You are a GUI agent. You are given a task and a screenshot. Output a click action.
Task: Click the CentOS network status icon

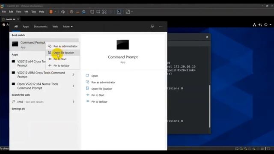(x=254, y=25)
